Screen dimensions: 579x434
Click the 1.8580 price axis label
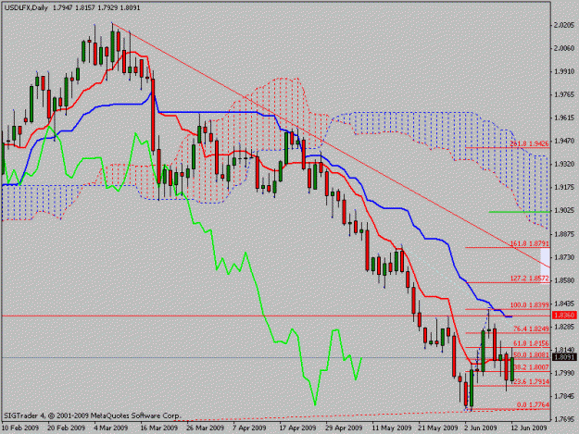click(564, 280)
